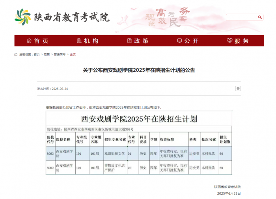Click the monitor icon beside 公开
276x199 pixels.
pos(179,41)
